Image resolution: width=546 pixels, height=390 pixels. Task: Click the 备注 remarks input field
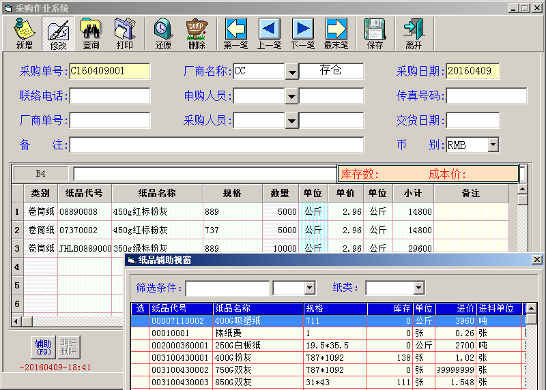(216, 145)
